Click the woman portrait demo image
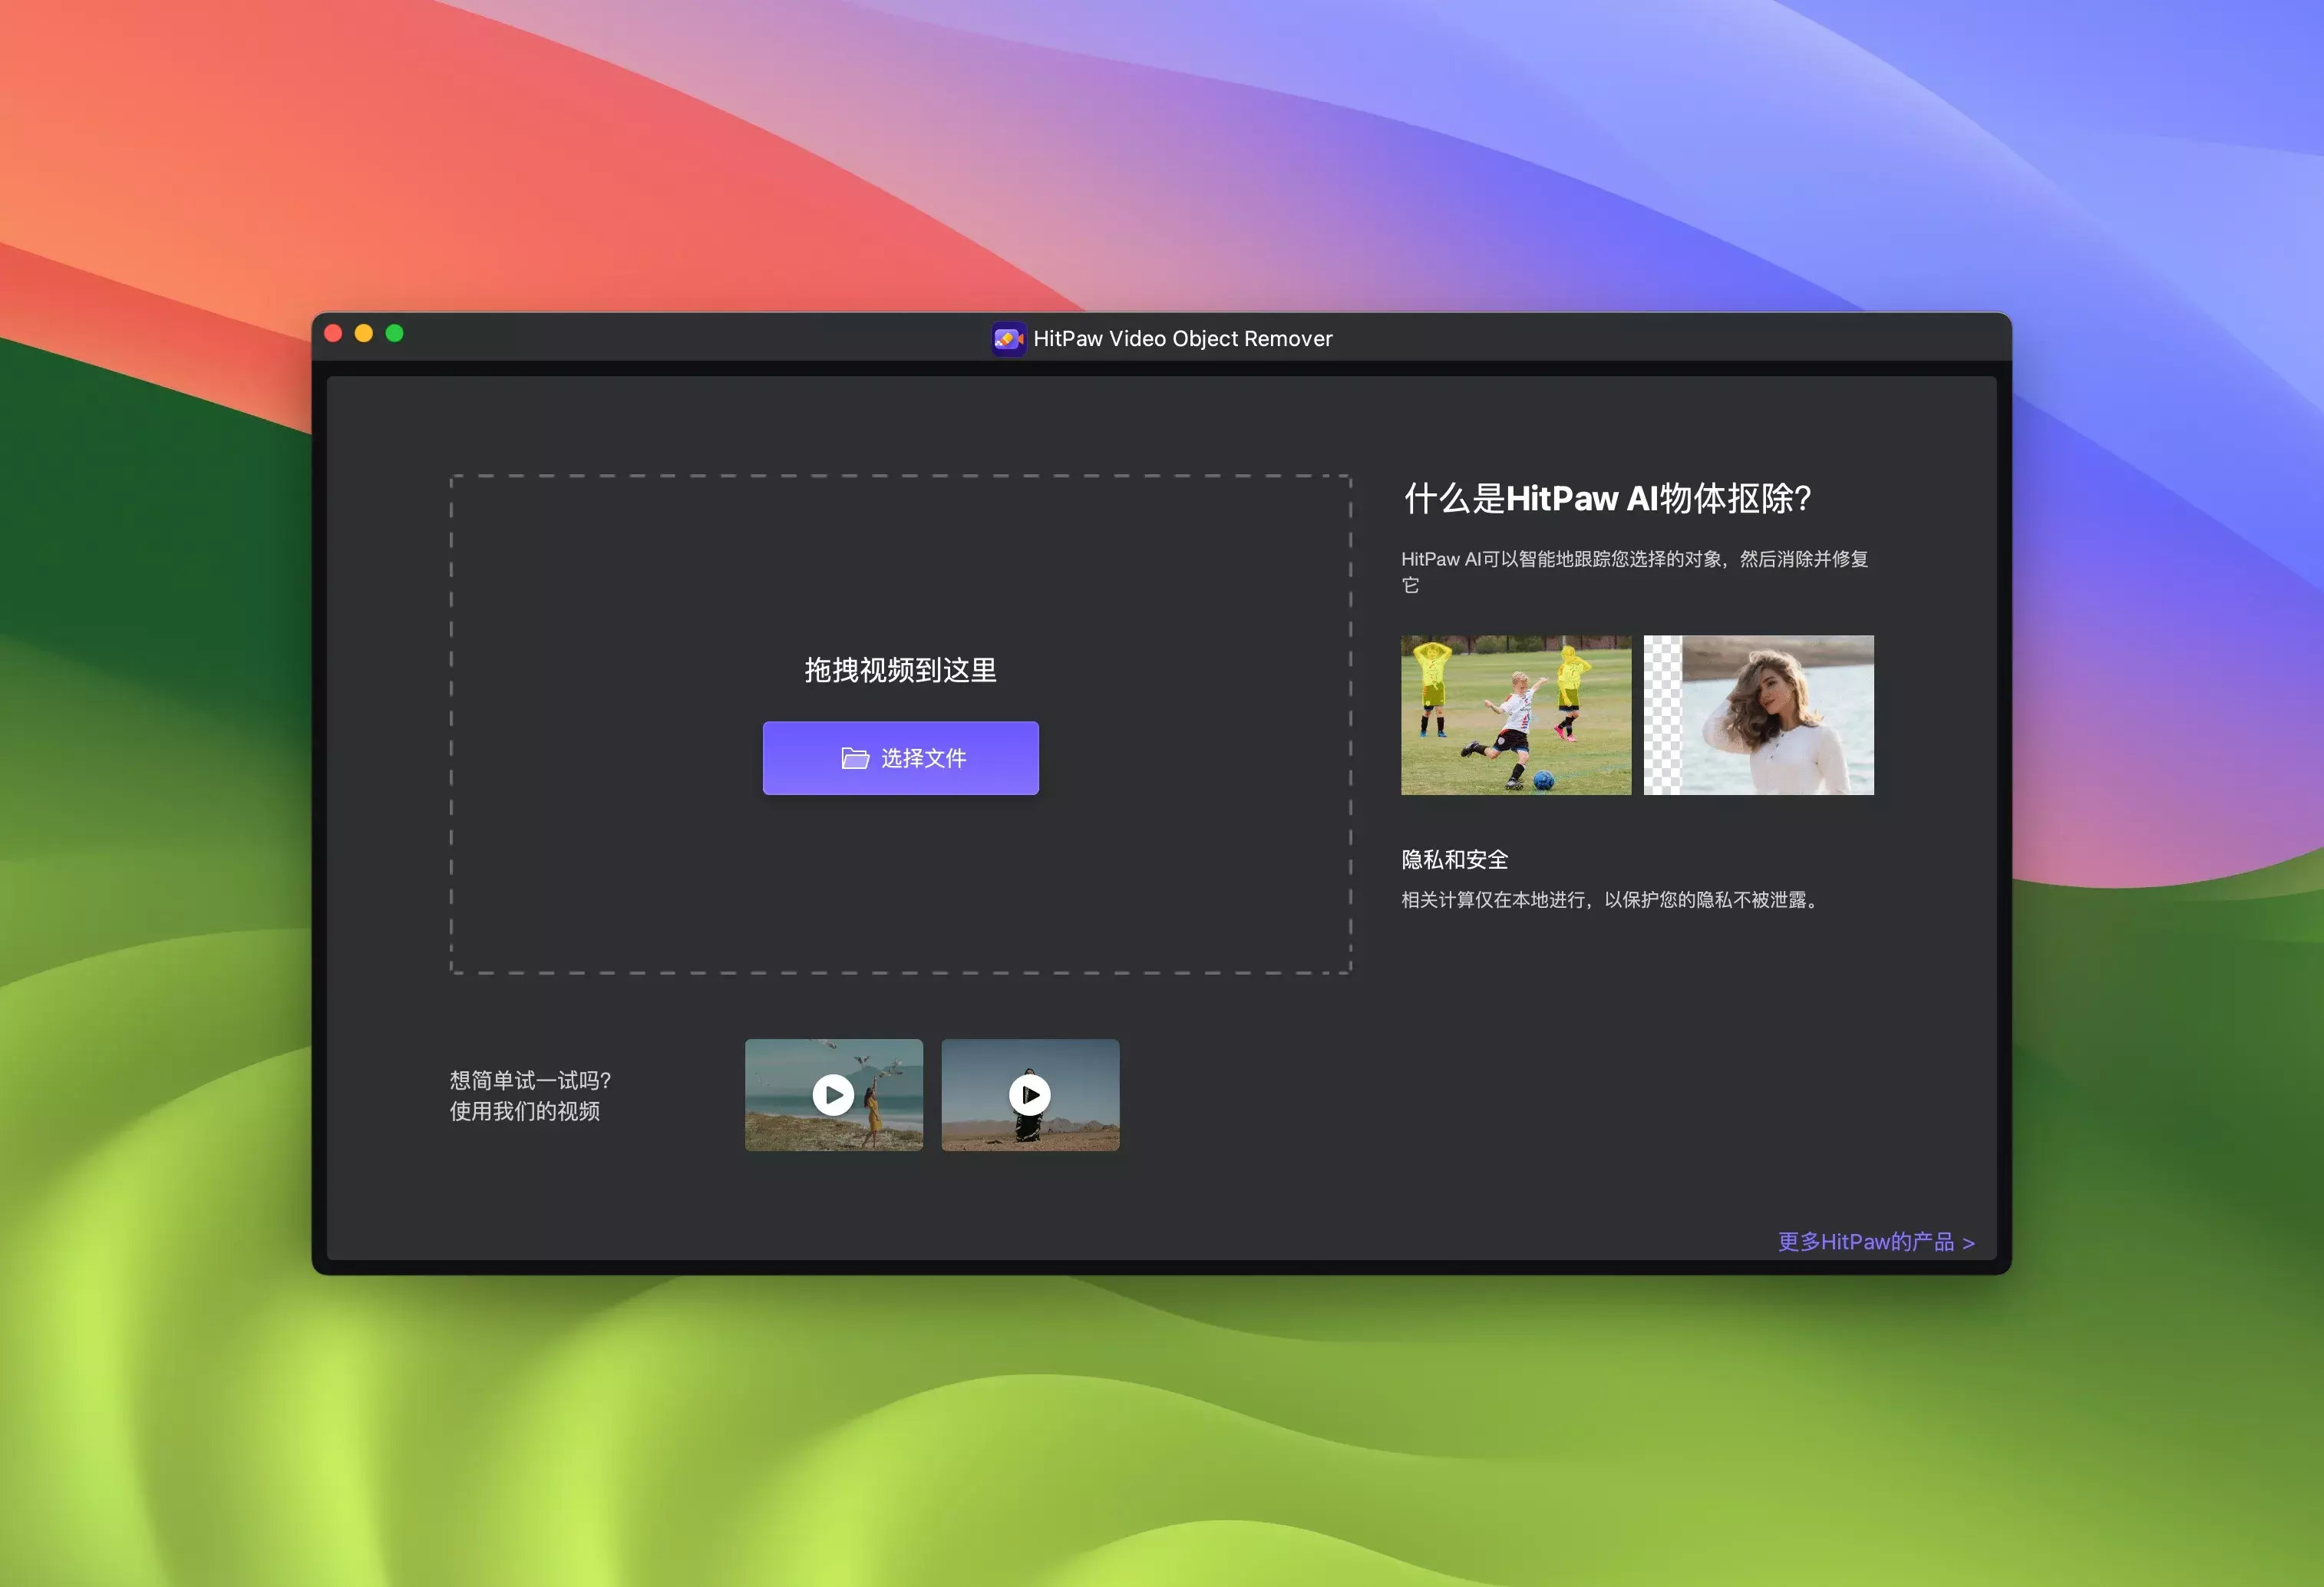This screenshot has width=2324, height=1587. pos(1758,715)
